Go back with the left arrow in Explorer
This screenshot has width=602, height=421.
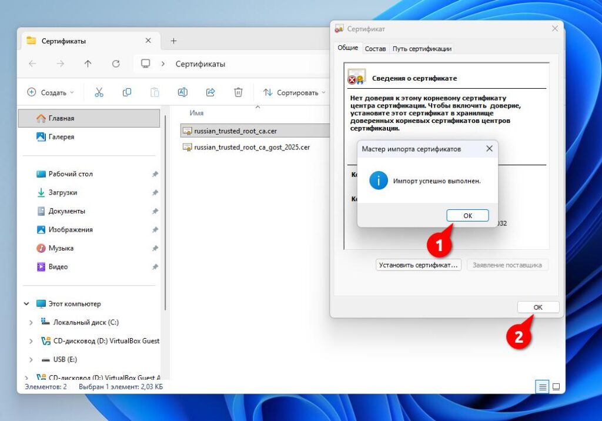click(x=33, y=64)
